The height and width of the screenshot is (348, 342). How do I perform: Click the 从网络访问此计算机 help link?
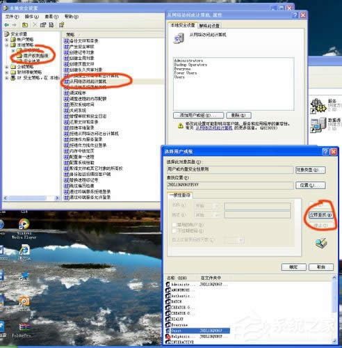pos(214,128)
